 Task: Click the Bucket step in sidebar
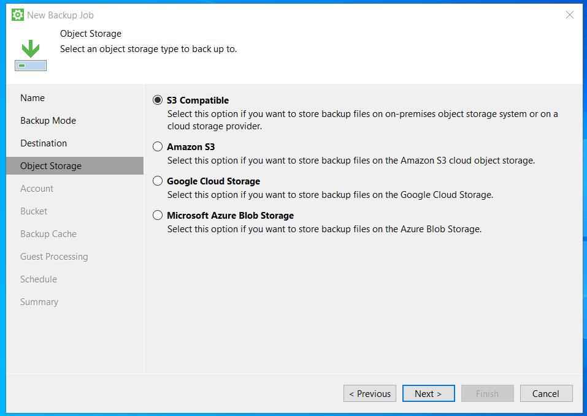[34, 211]
